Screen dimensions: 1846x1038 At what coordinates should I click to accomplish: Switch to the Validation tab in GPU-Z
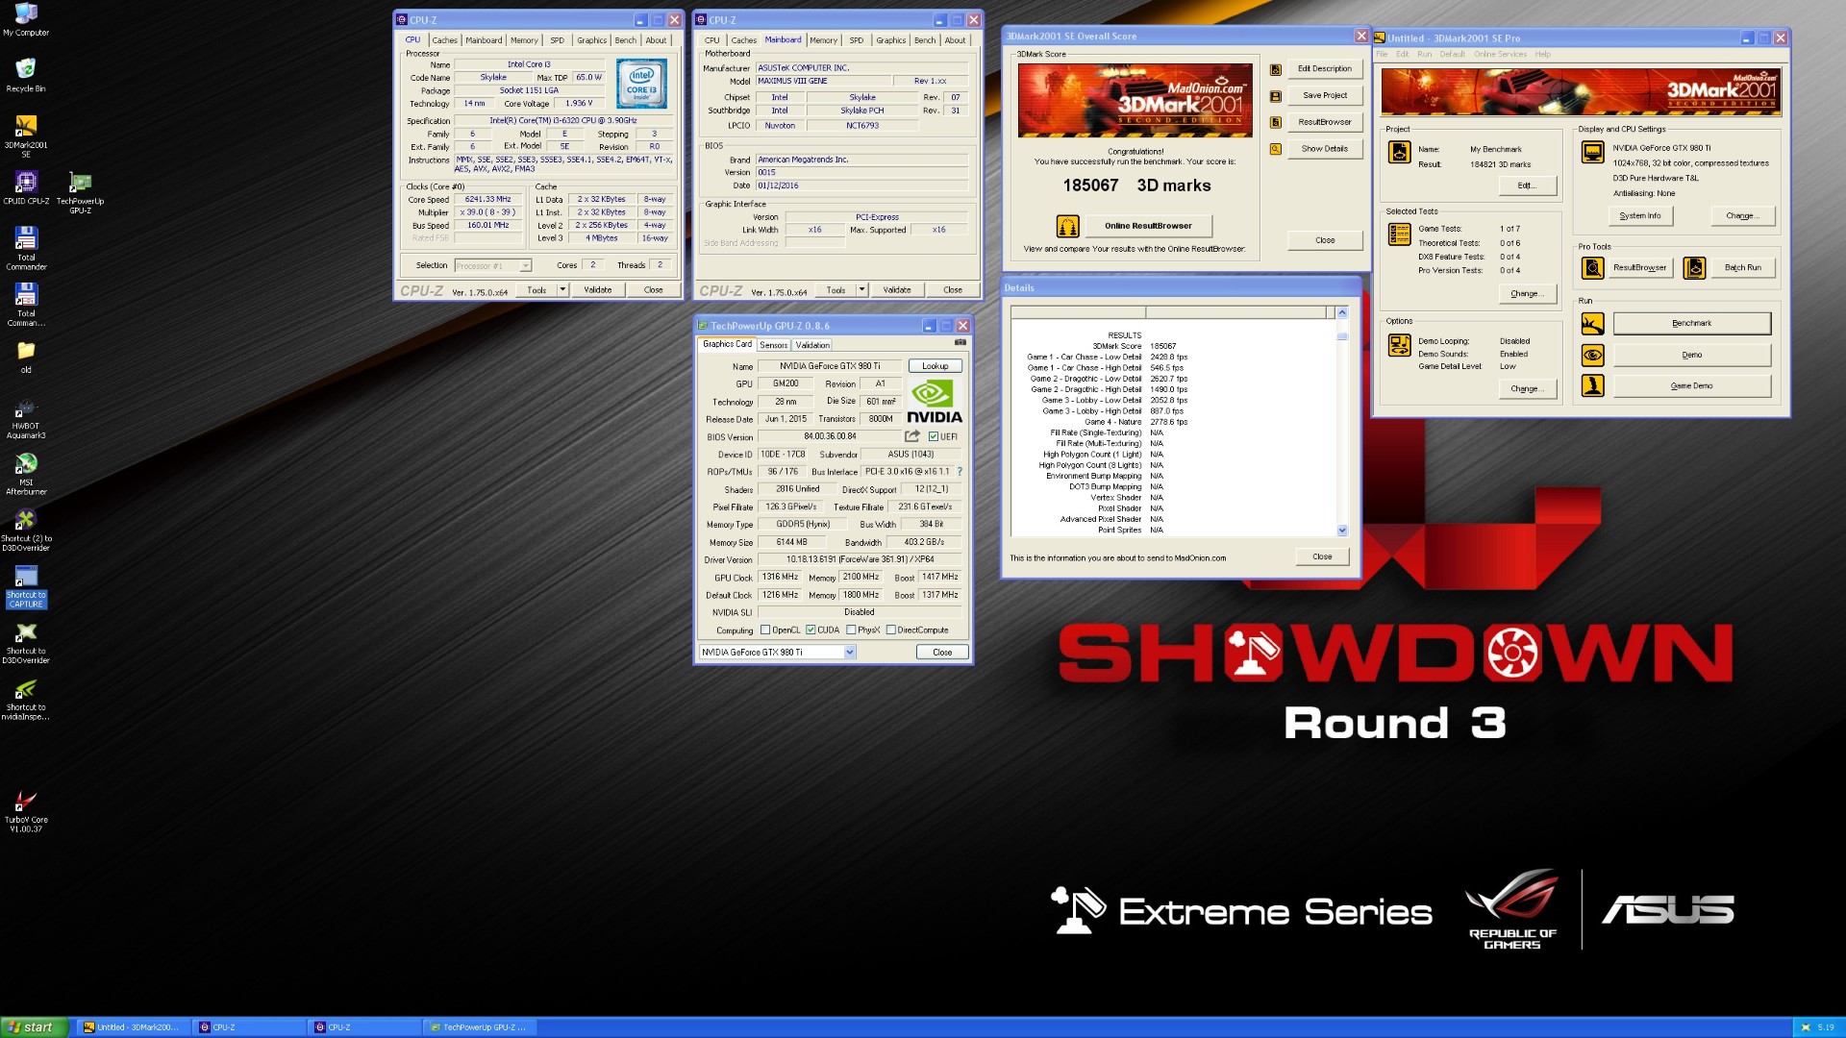pyautogui.click(x=812, y=345)
